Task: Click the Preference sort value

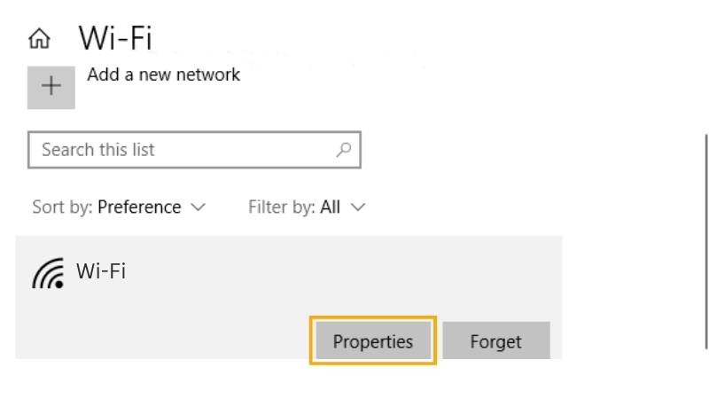Action: (139, 207)
